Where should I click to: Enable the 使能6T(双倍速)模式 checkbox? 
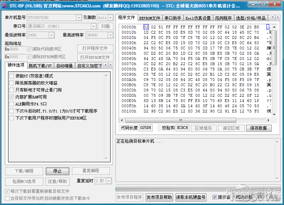click(x=12, y=76)
